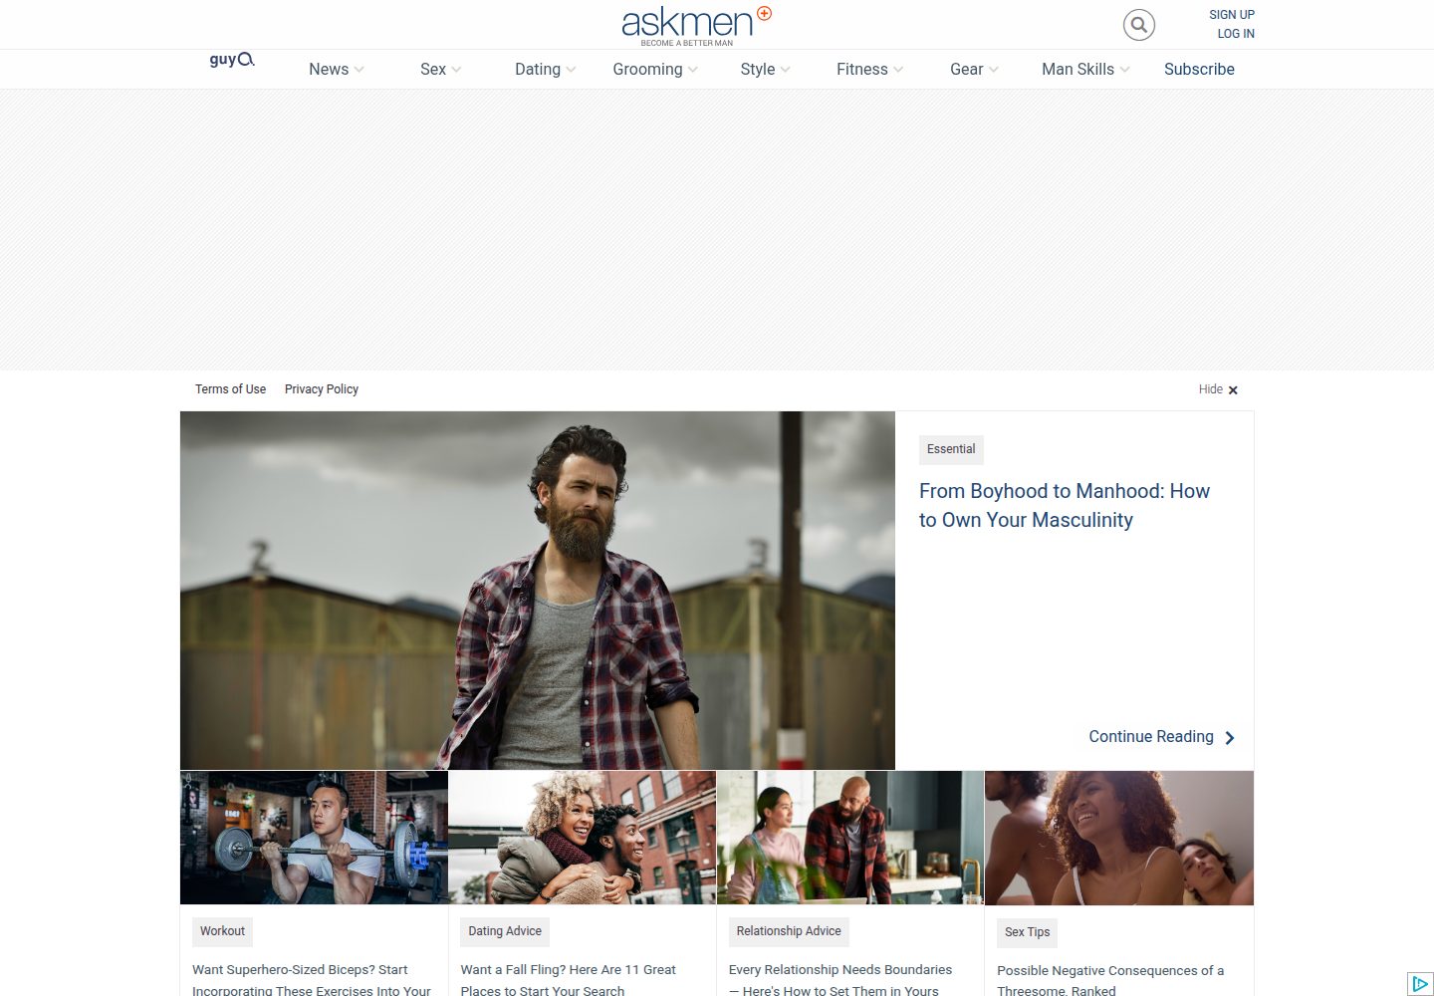Expand the Dating menu chevron

click(x=571, y=70)
